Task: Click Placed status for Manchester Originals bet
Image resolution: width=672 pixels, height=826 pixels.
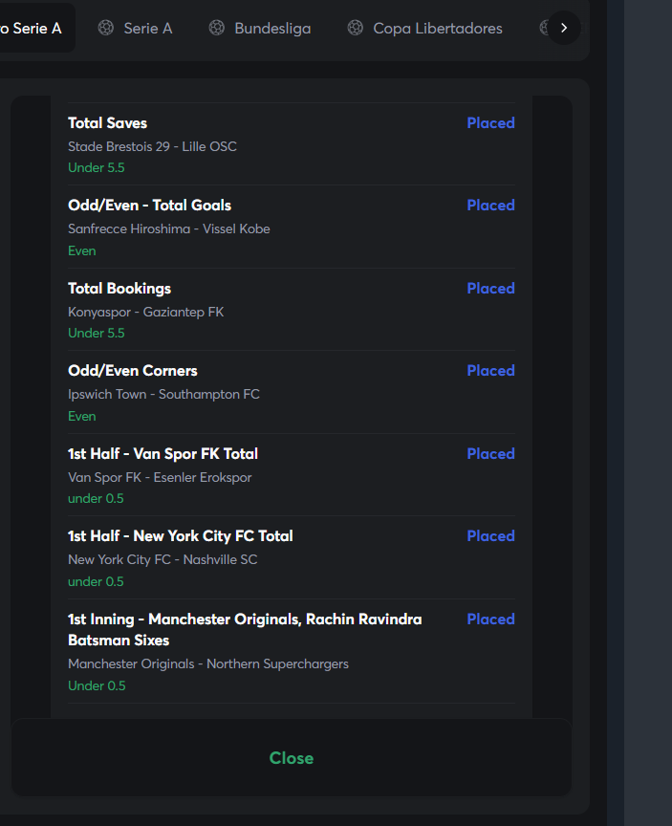Action: (490, 619)
